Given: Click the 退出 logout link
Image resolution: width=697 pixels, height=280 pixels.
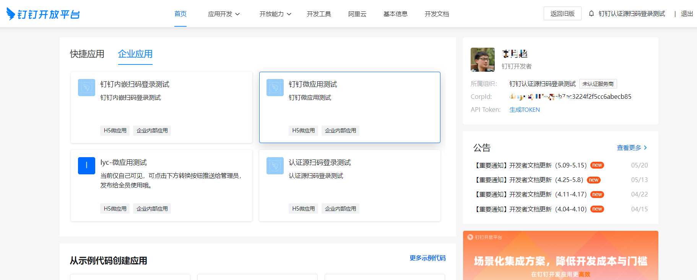Looking at the screenshot, I should point(687,14).
